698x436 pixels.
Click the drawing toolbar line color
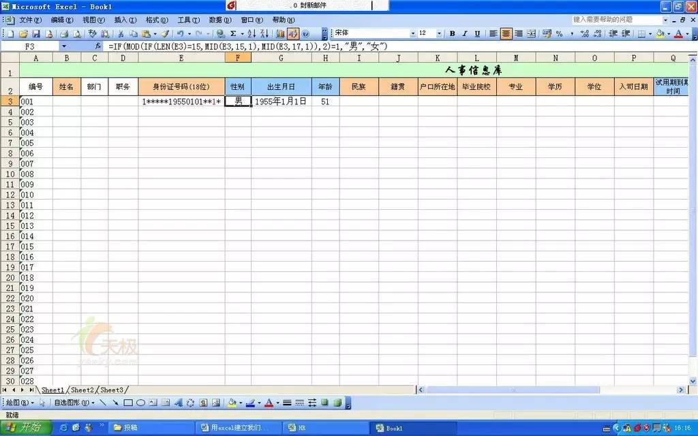250,403
